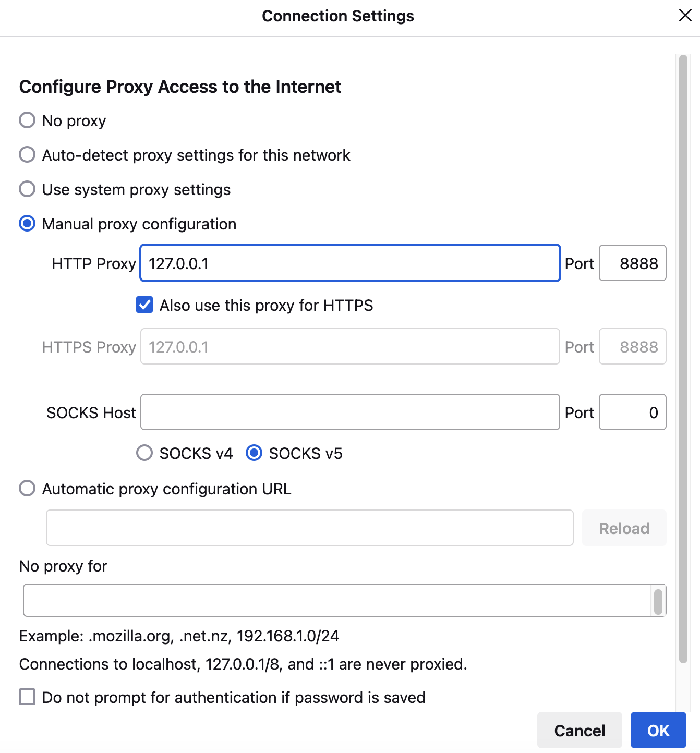Click the OK button
This screenshot has height=753, width=700.
(x=658, y=730)
